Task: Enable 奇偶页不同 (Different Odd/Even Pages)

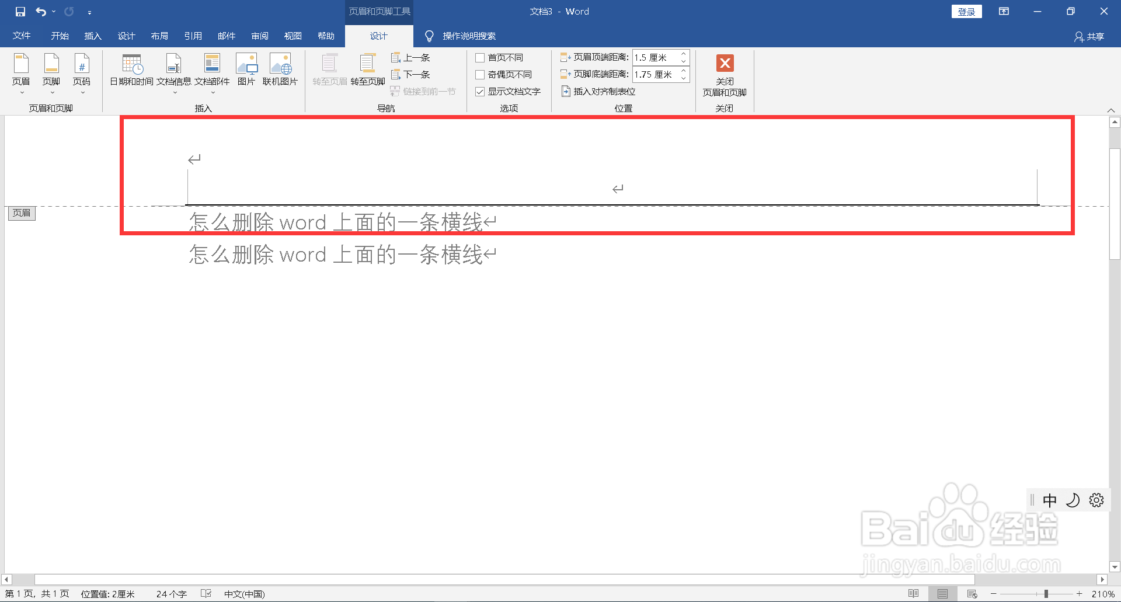Action: click(x=480, y=74)
